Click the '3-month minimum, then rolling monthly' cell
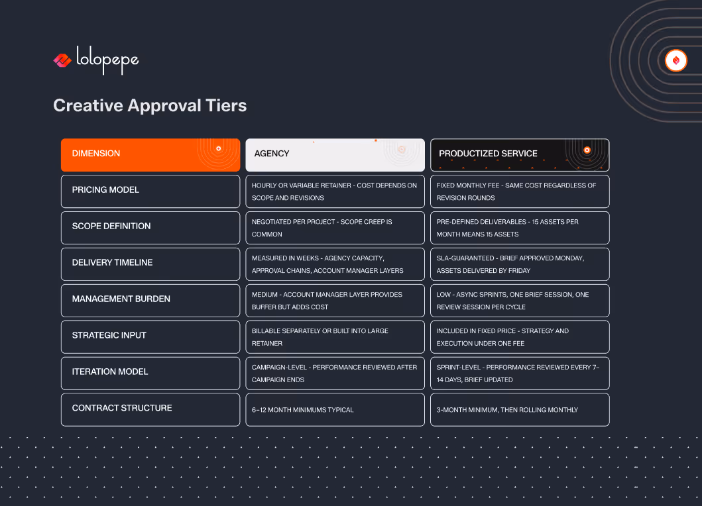 (520, 410)
